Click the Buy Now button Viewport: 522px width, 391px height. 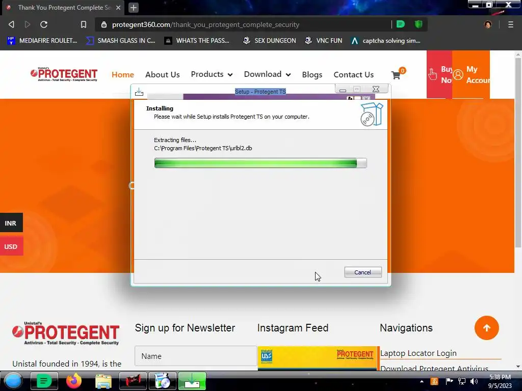pos(439,74)
